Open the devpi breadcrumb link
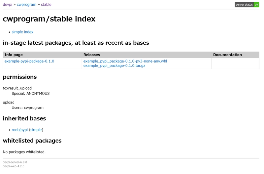This screenshot has width=264, height=174. point(7,5)
